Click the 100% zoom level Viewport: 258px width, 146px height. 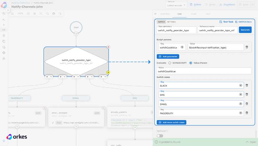pyautogui.click(x=20, y=13)
